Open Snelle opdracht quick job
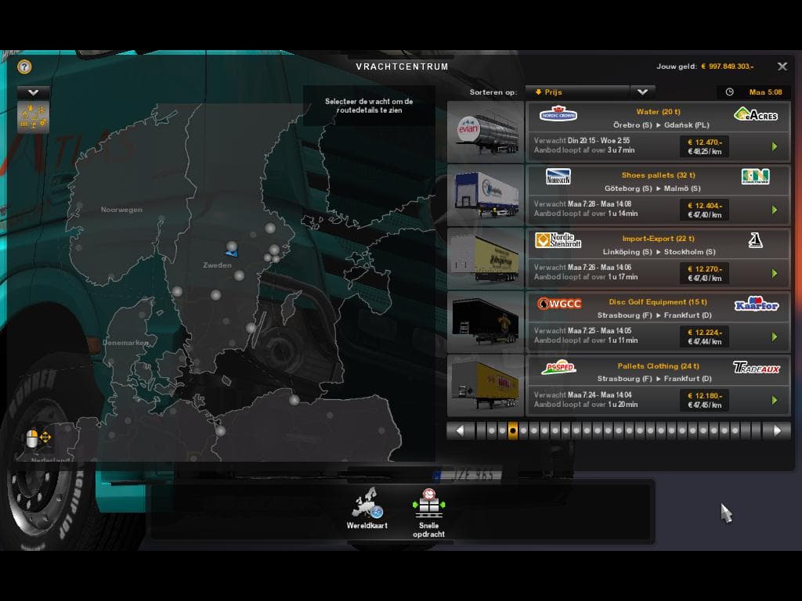The image size is (802, 601). click(428, 513)
